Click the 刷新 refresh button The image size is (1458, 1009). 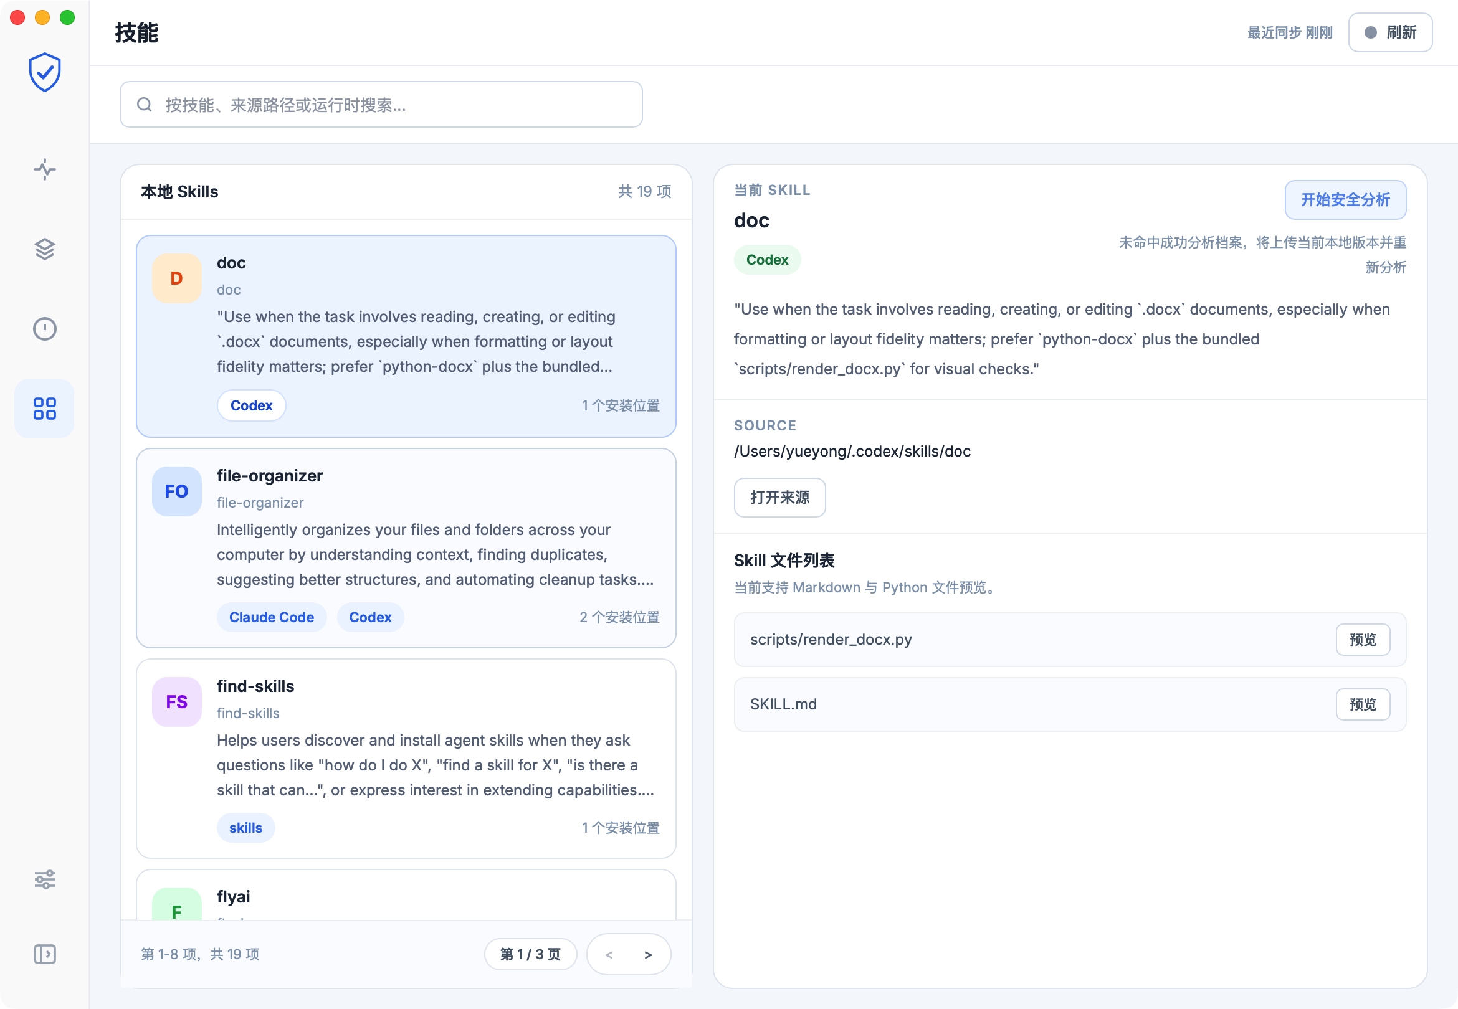pos(1389,32)
